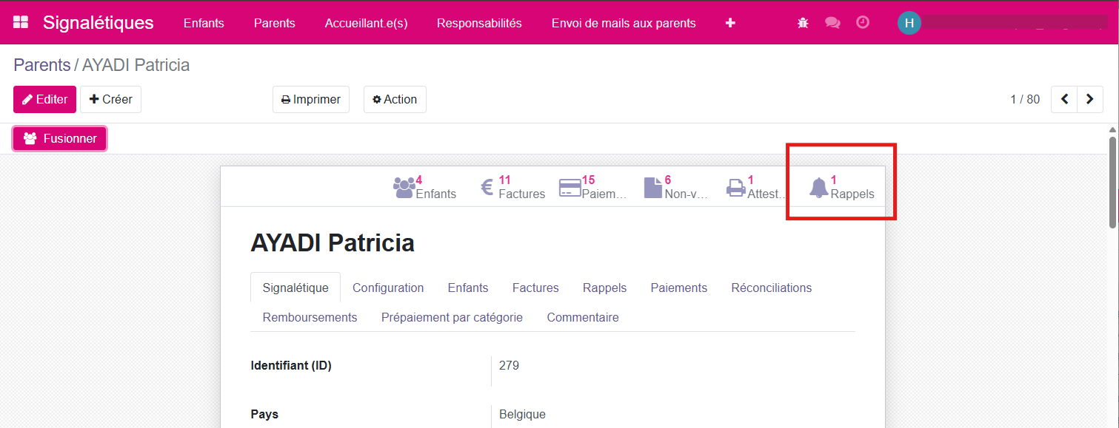1119x428 pixels.
Task: Go to next record arrow
Action: [x=1089, y=99]
